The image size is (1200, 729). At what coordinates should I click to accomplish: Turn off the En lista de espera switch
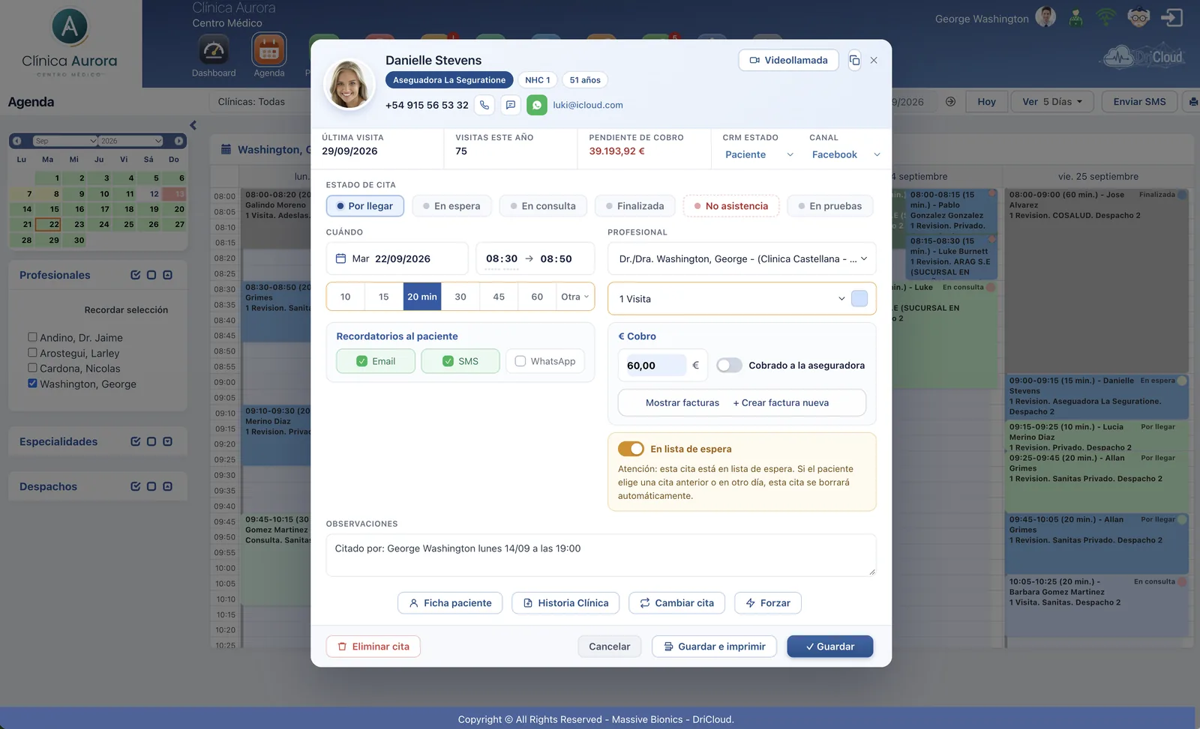point(631,449)
